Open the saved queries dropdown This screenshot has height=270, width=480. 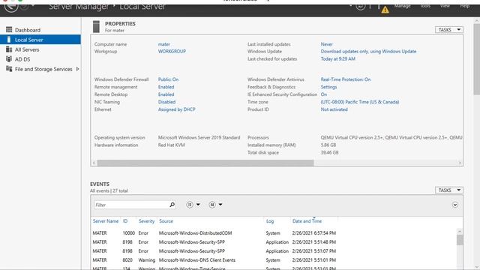point(215,205)
